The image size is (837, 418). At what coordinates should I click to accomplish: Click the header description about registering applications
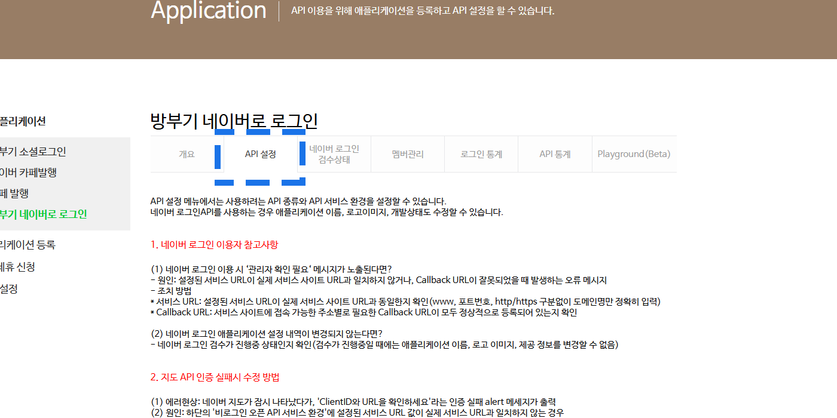[423, 11]
